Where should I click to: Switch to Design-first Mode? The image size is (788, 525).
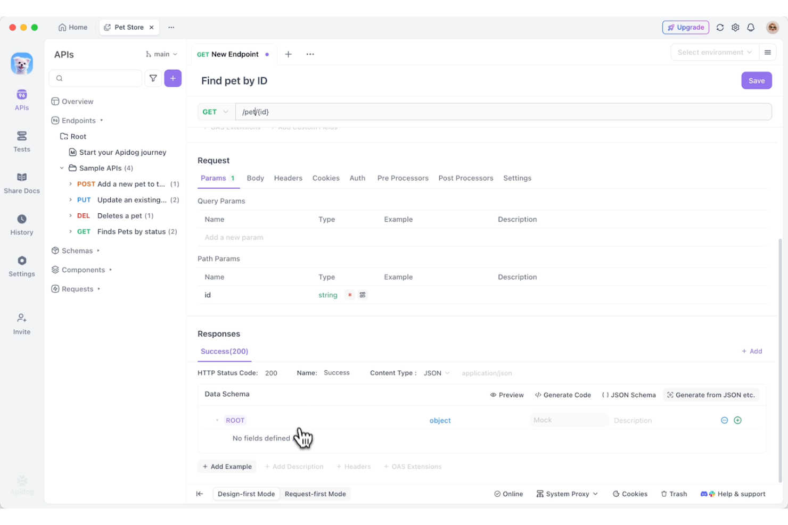pos(246,494)
